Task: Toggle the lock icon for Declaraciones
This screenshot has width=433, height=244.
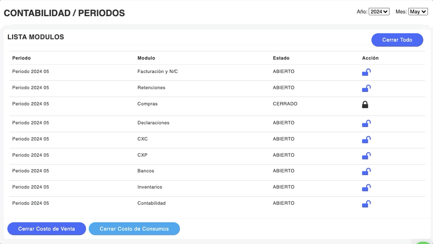Action: click(366, 123)
